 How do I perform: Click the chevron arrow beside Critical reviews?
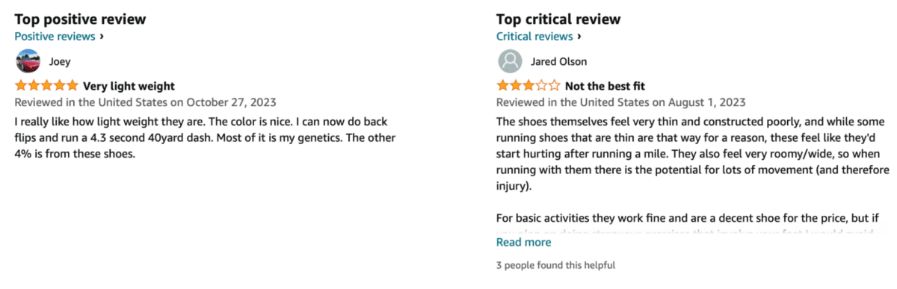point(579,36)
